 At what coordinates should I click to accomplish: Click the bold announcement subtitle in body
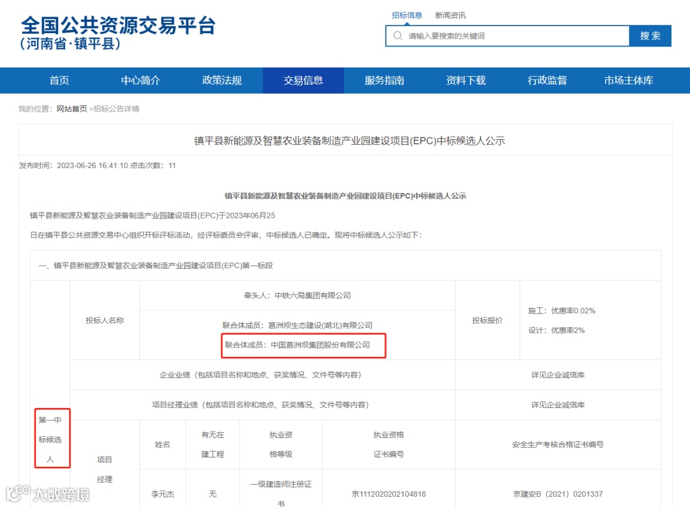pyautogui.click(x=346, y=195)
